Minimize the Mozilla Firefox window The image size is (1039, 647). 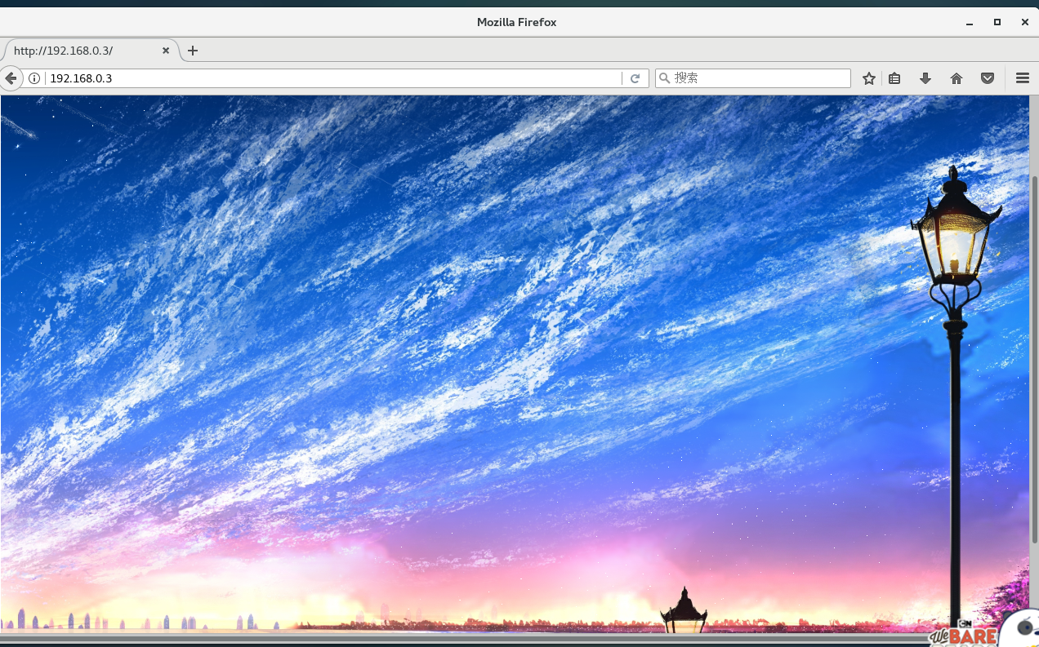970,23
